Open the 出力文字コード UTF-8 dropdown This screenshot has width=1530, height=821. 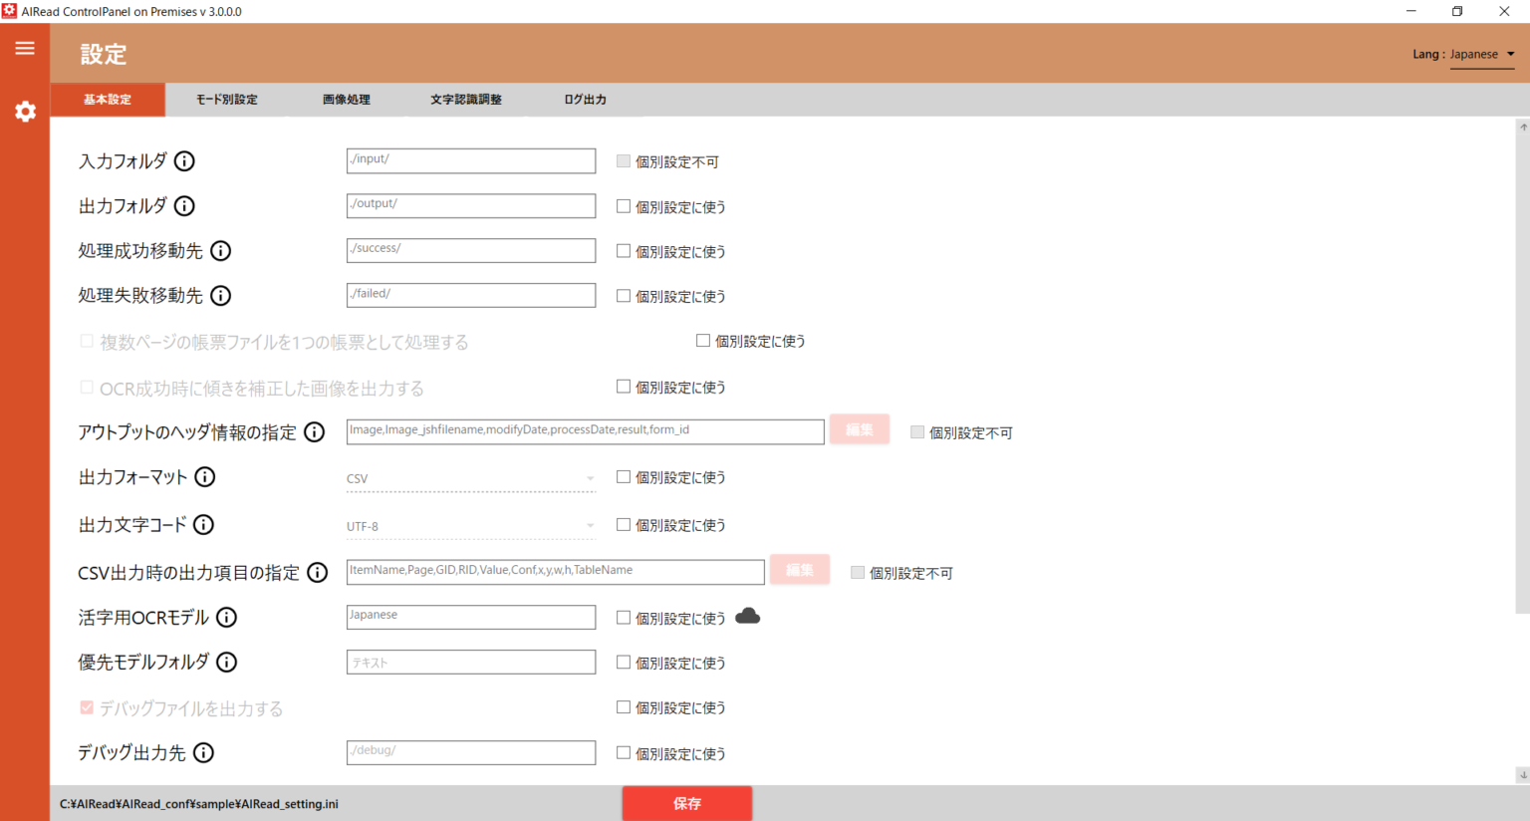coord(470,525)
